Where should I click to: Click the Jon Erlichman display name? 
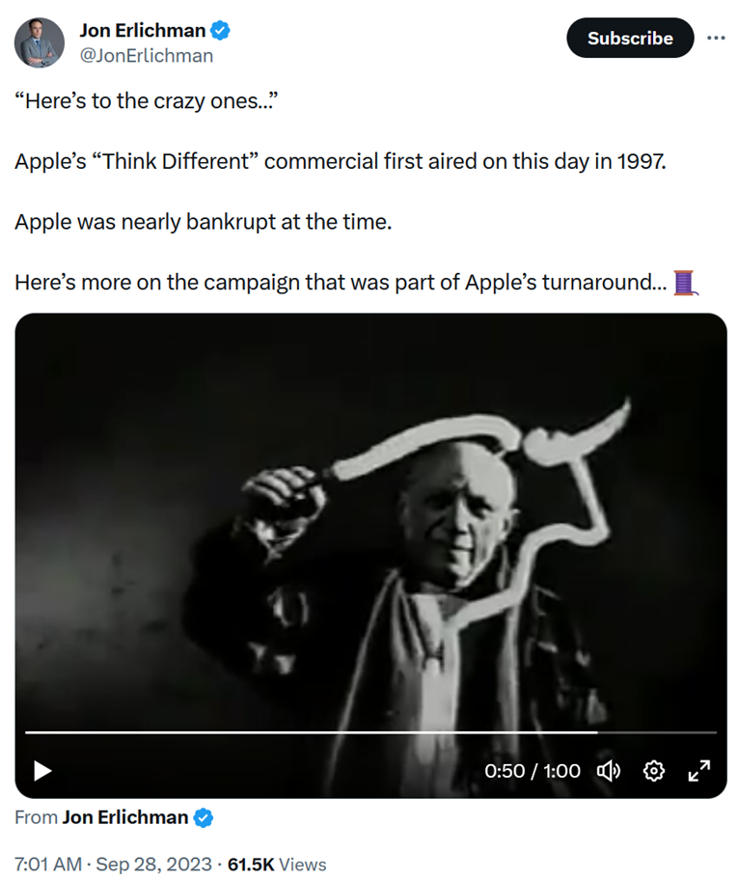point(143,30)
